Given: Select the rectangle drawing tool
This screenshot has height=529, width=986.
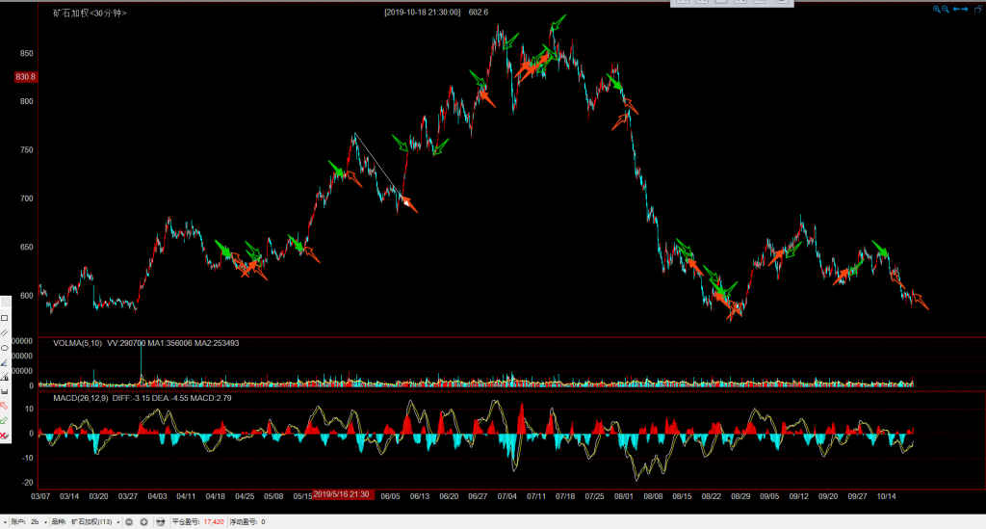Looking at the screenshot, I should [x=5, y=317].
